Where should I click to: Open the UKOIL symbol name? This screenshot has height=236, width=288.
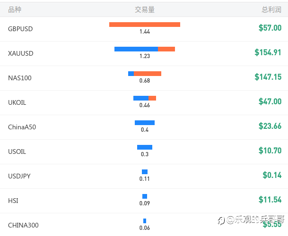pyautogui.click(x=17, y=102)
